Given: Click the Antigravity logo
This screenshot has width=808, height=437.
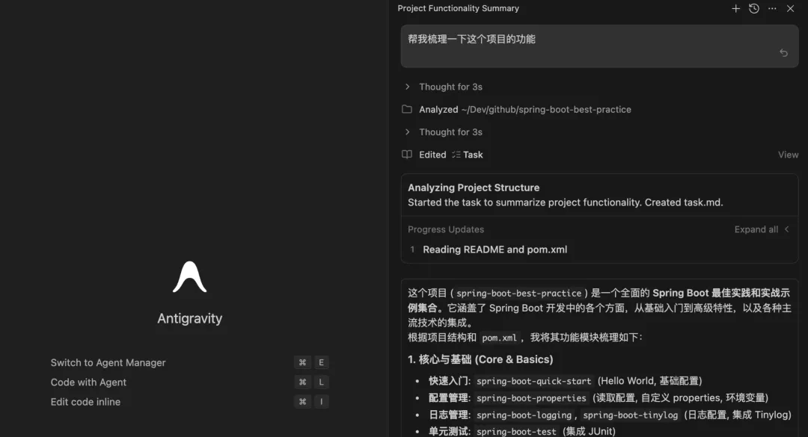Looking at the screenshot, I should [x=189, y=277].
